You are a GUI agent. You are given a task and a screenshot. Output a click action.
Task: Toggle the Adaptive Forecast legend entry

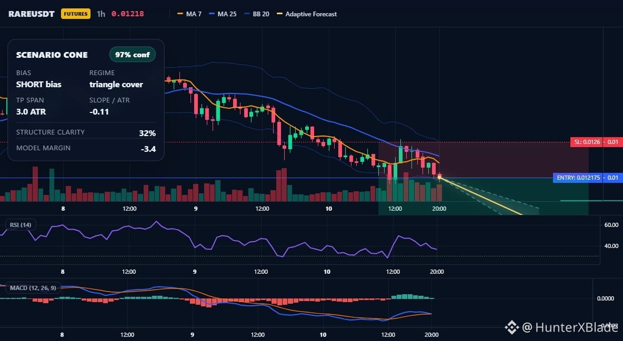click(x=307, y=14)
